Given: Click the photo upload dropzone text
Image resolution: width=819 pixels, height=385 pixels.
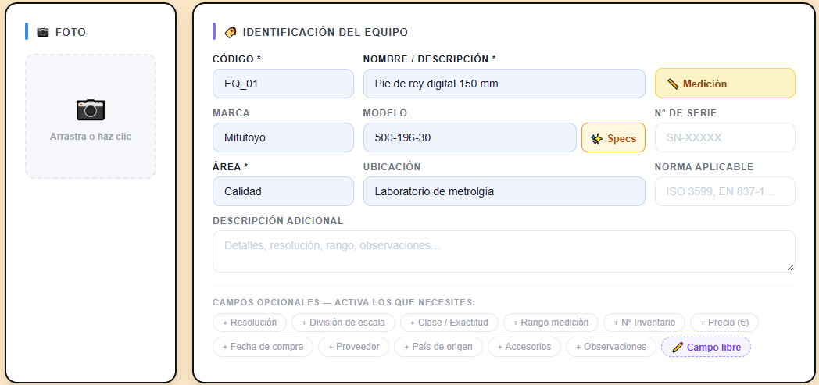Looking at the screenshot, I should (91, 137).
